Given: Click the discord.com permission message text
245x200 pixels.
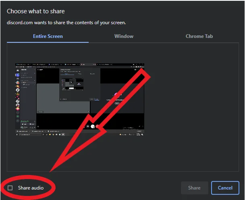Looking at the screenshot, I should pyautogui.click(x=66, y=23).
